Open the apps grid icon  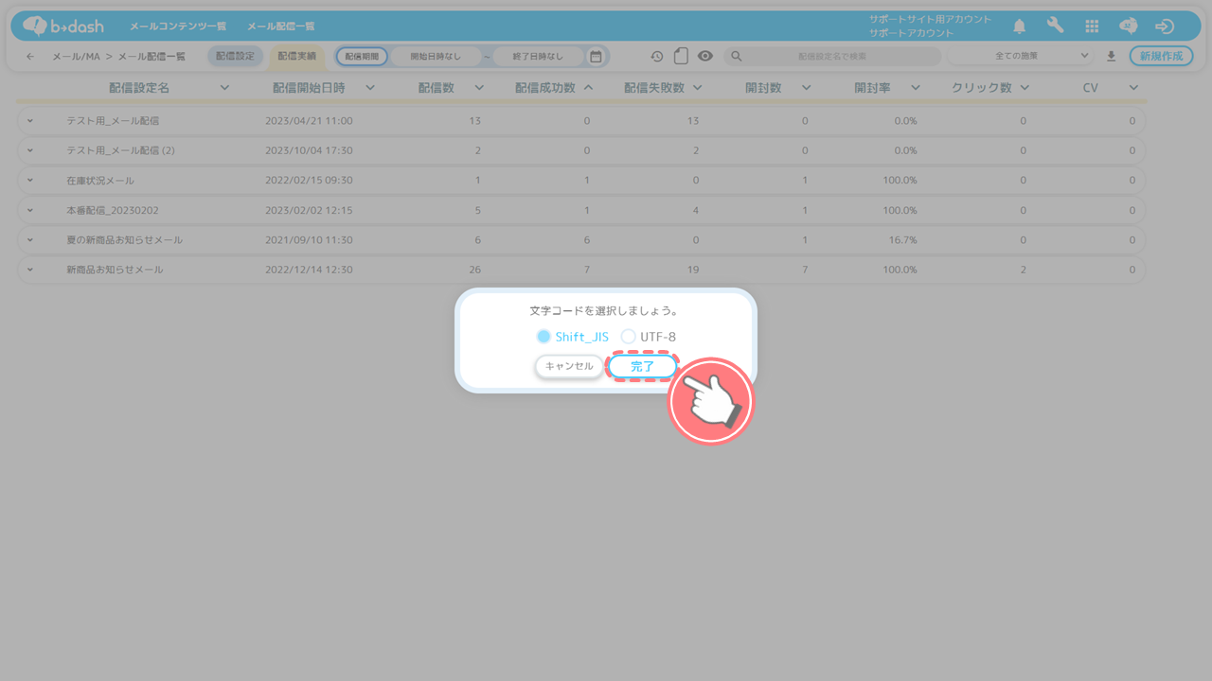[1092, 26]
